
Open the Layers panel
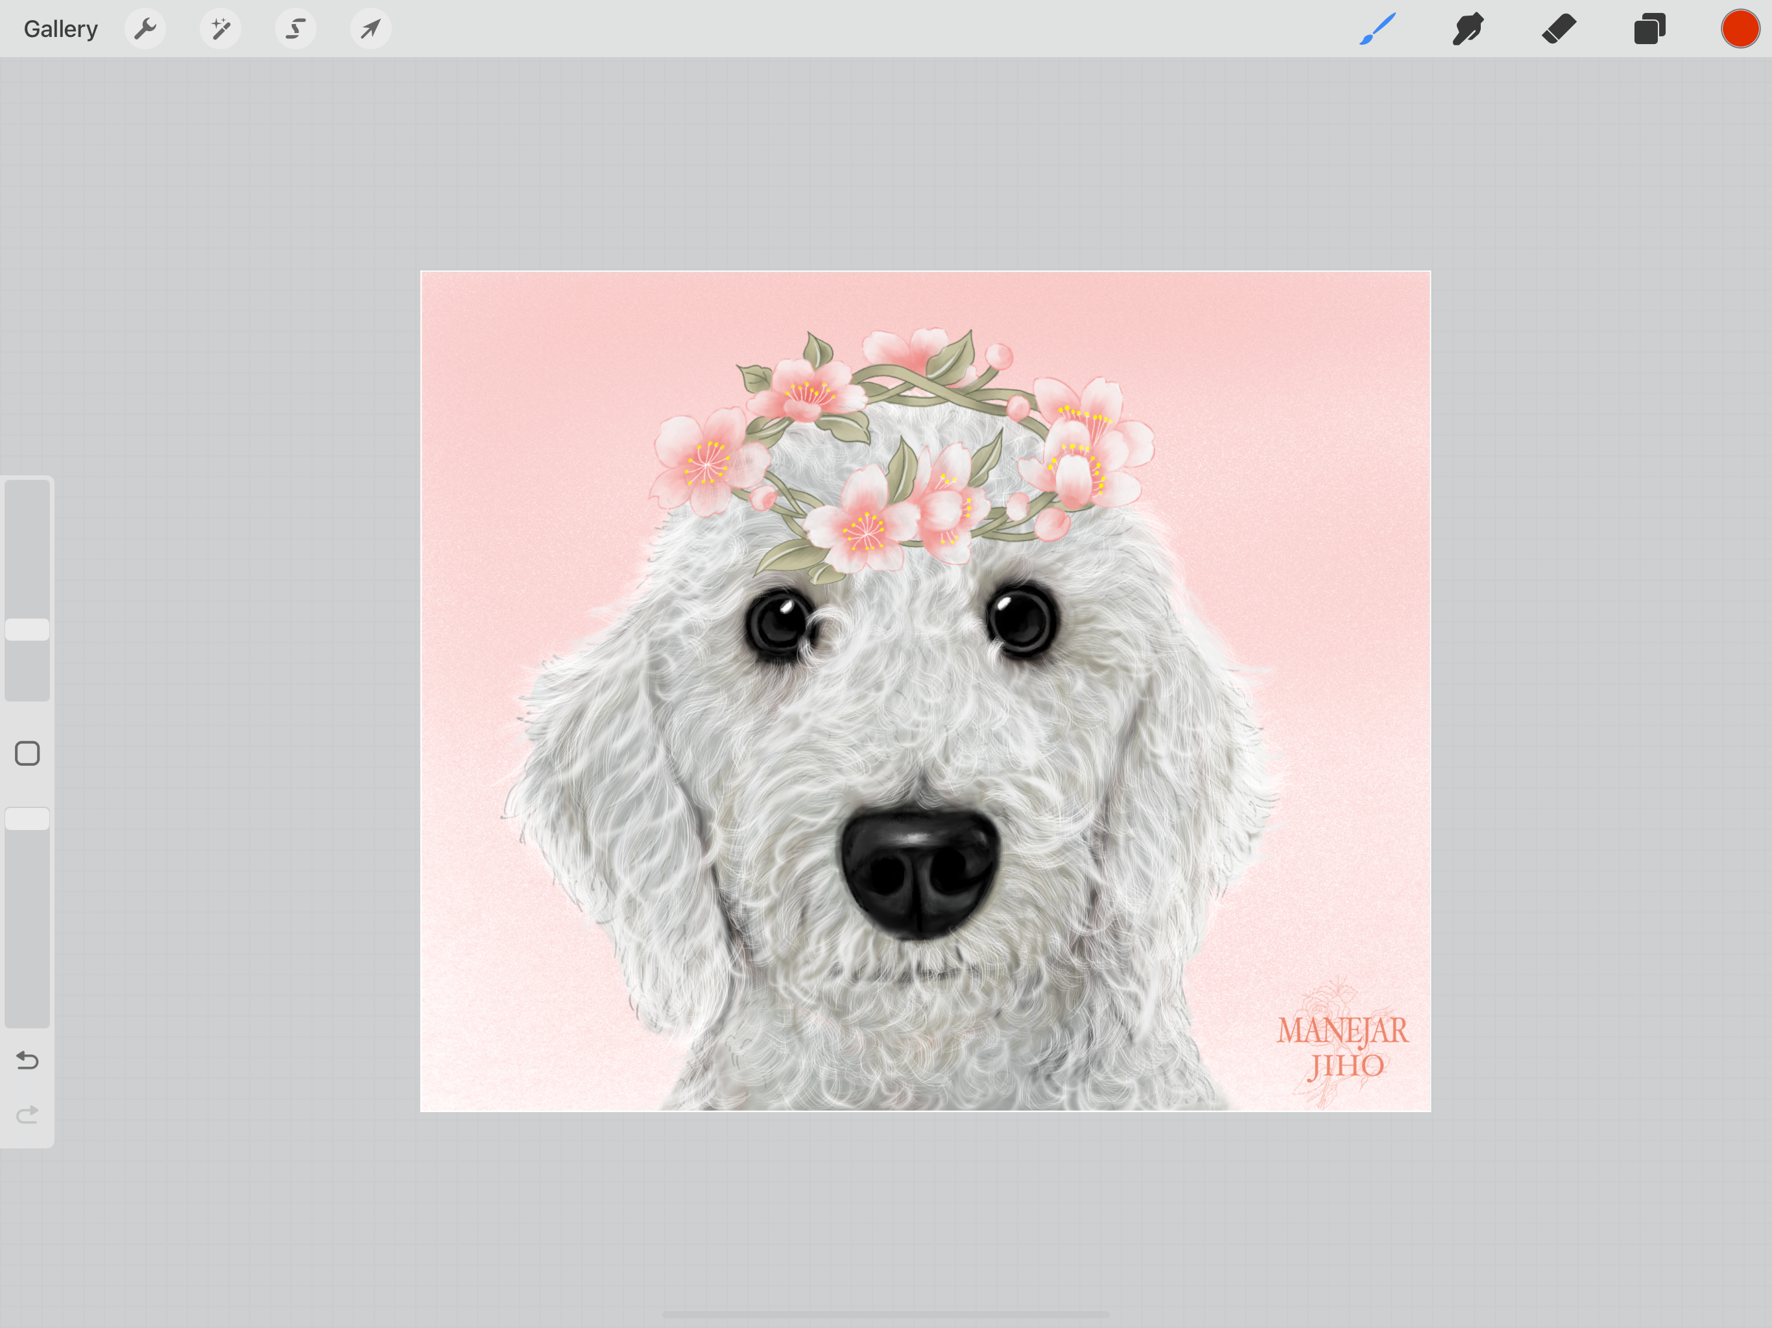click(x=1649, y=29)
